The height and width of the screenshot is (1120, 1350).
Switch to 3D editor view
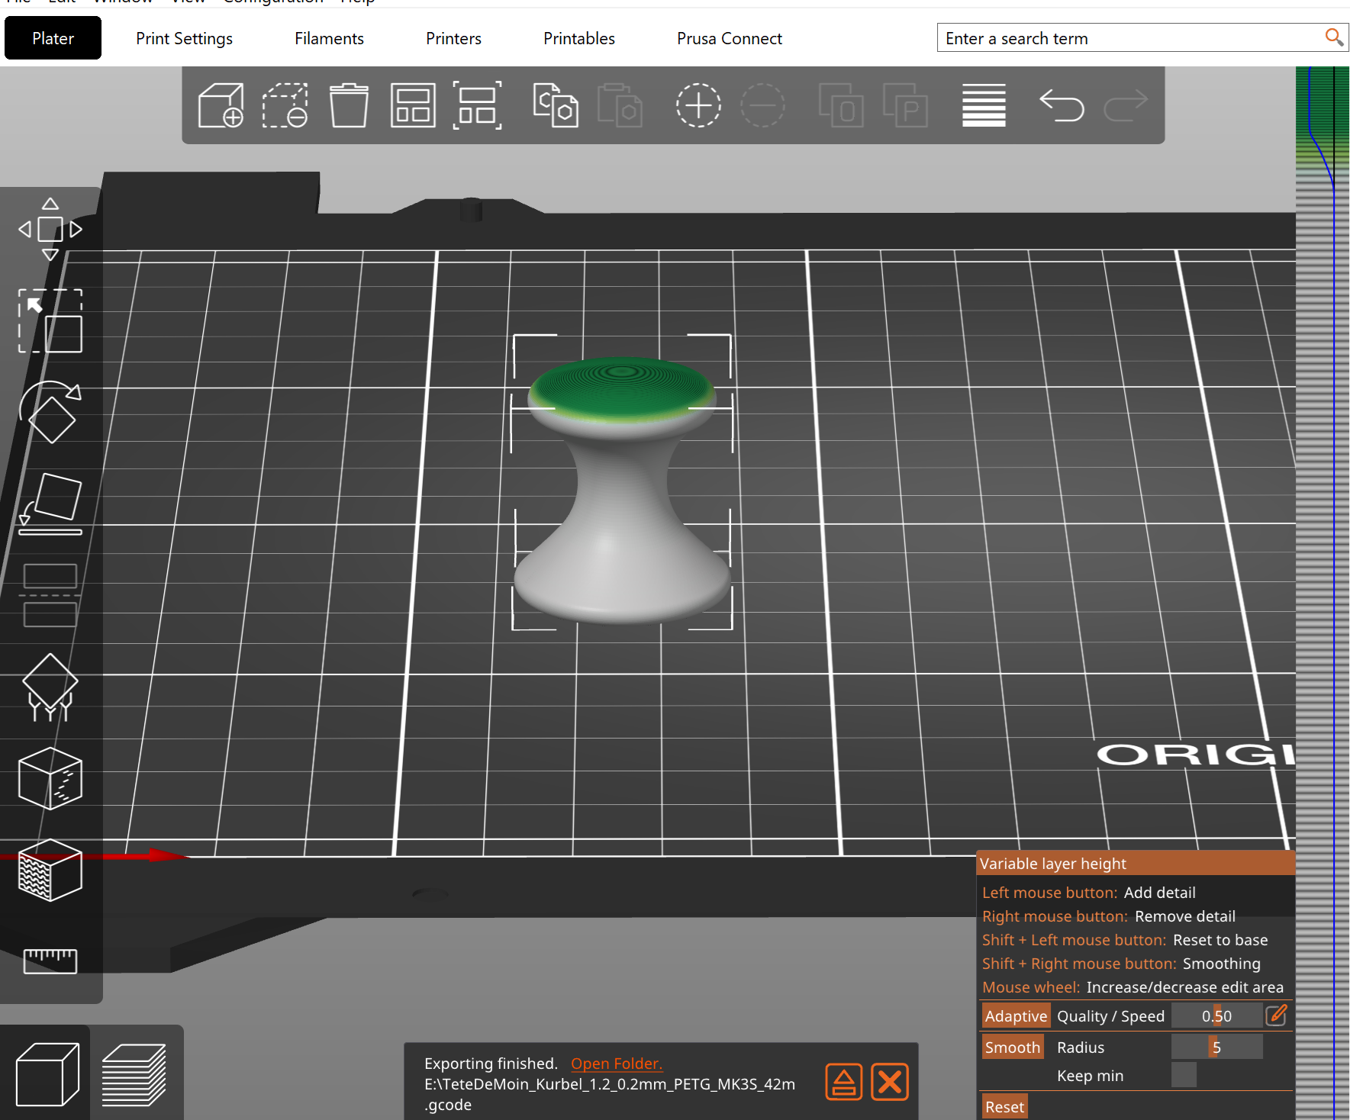47,1074
